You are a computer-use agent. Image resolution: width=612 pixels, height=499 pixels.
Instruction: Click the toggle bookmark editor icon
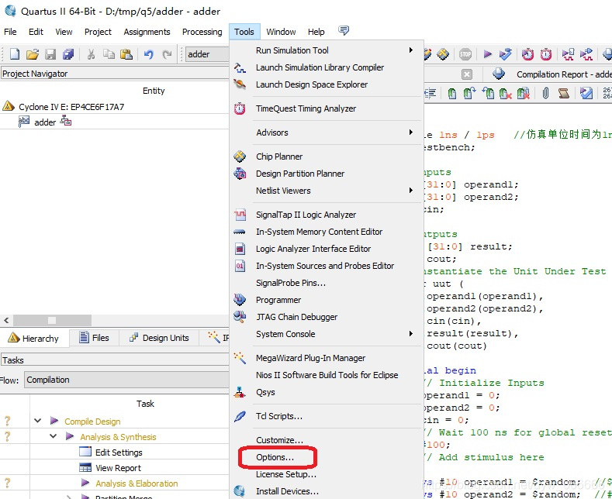coord(452,93)
